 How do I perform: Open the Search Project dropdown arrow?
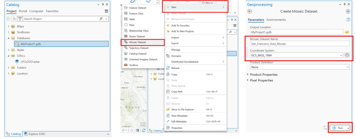point(106,19)
